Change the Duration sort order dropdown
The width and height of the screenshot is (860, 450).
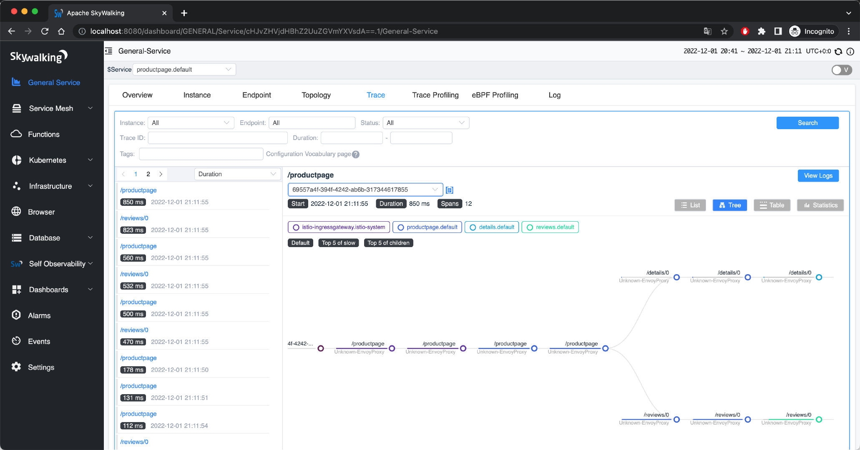[x=236, y=174]
